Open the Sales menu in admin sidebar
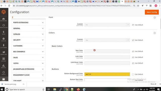161x91 pixels. coord(4,33)
